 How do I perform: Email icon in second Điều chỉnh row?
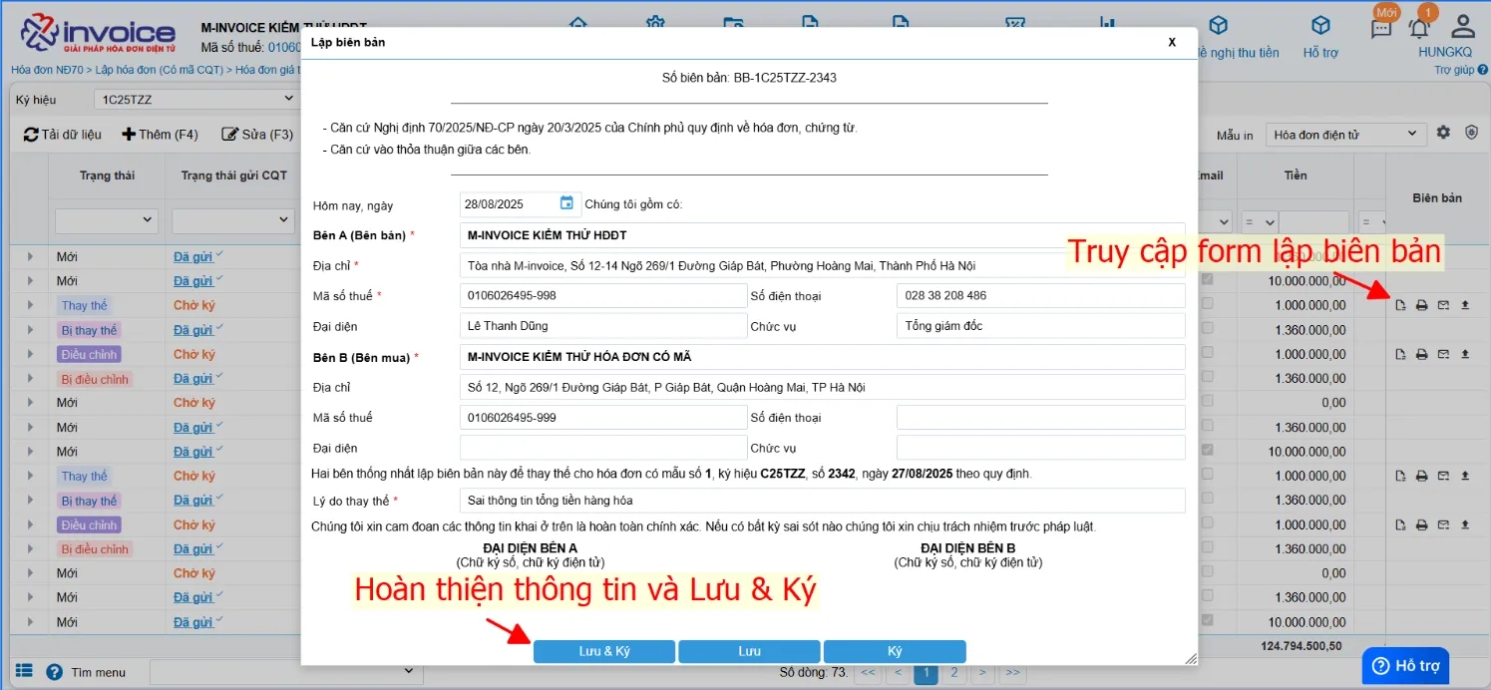pyautogui.click(x=1443, y=524)
